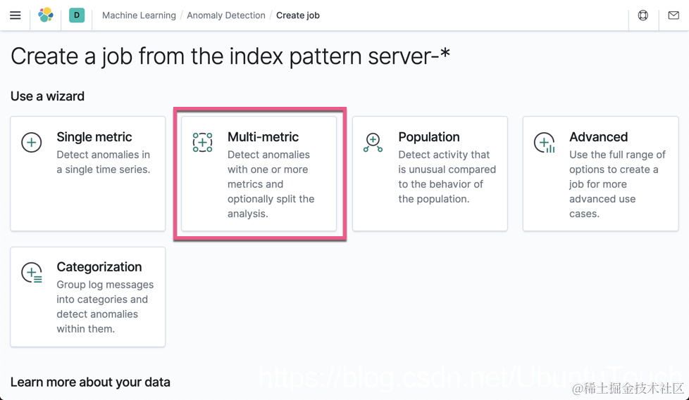Click the Population wizard icon

coord(373,143)
